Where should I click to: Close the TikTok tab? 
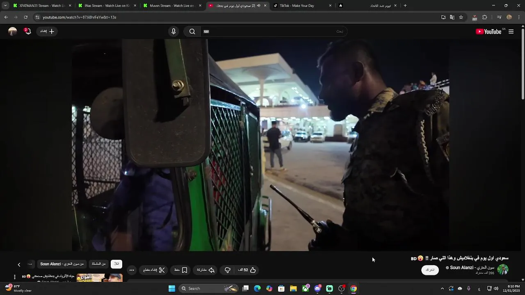click(330, 6)
